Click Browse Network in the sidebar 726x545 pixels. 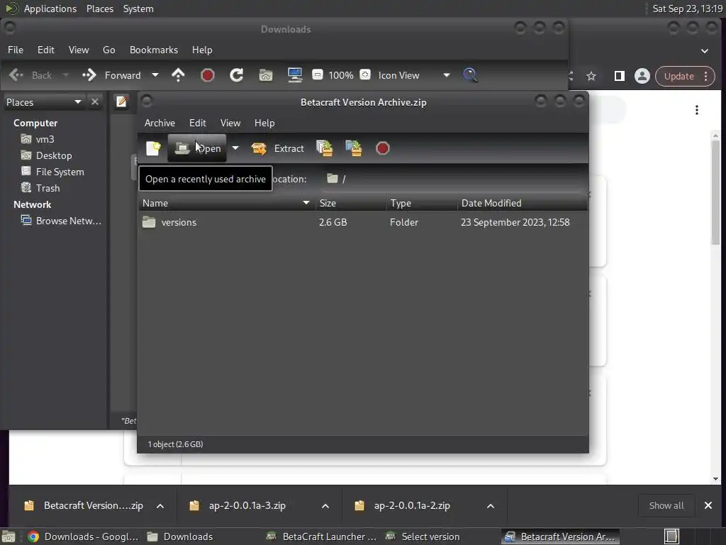click(x=61, y=221)
